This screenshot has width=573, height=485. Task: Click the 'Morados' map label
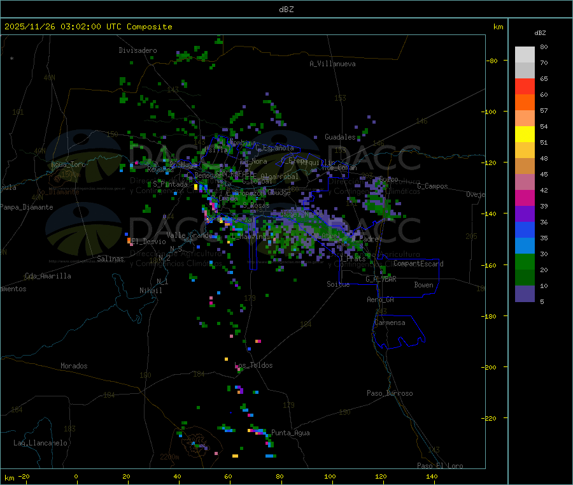74,366
